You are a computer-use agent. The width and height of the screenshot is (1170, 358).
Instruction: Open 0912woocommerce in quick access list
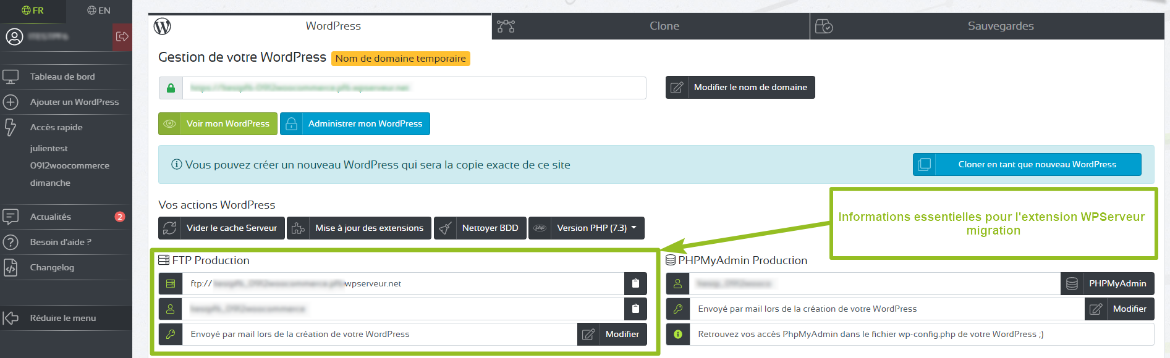tap(70, 165)
